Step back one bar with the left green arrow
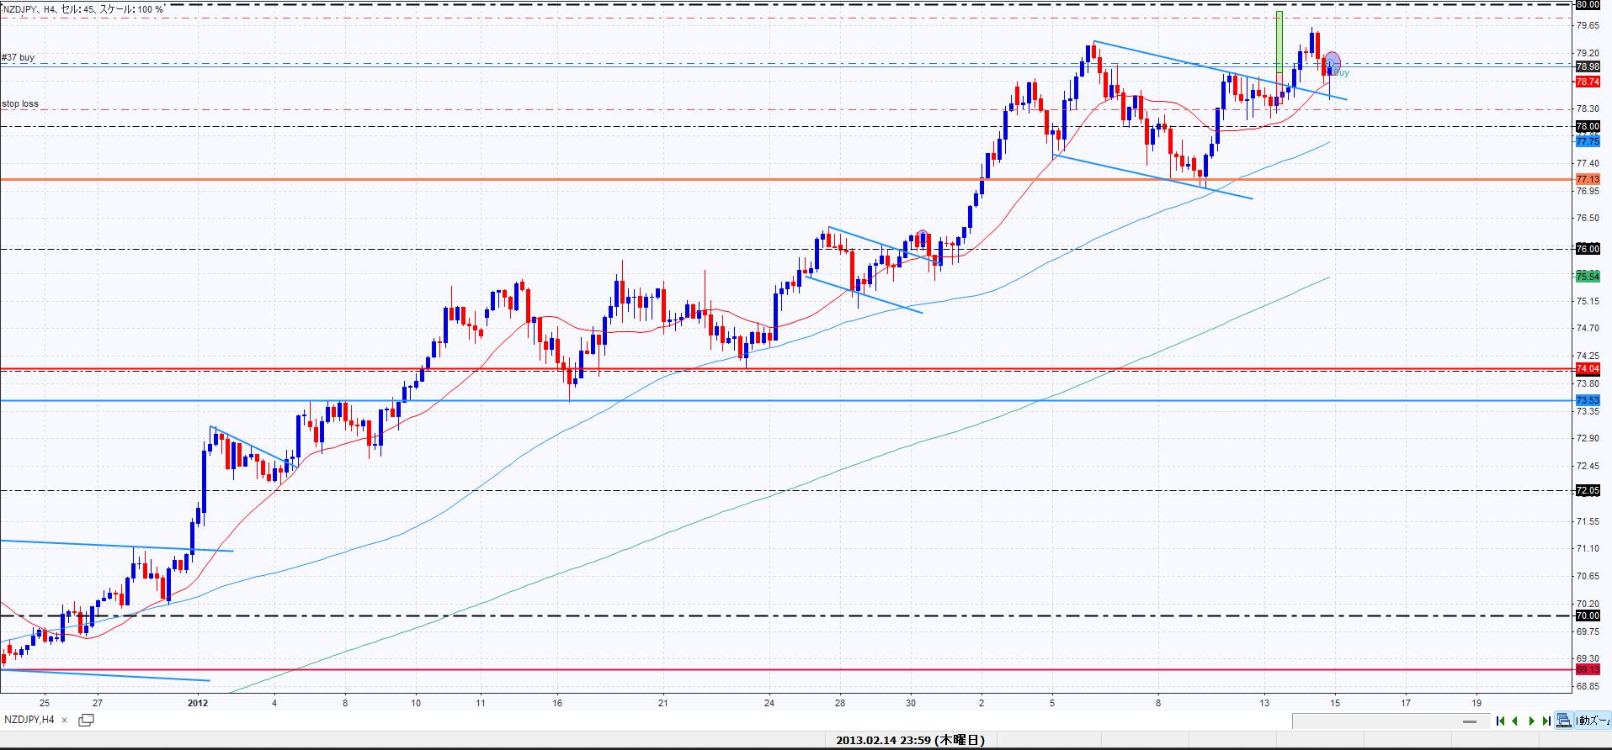 1515,721
